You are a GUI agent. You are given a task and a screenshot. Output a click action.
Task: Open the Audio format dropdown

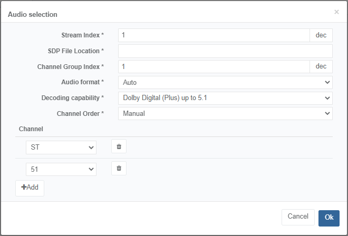coord(225,83)
